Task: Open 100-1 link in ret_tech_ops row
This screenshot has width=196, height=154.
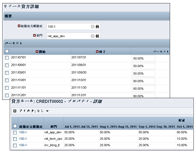Action: pos(23,139)
